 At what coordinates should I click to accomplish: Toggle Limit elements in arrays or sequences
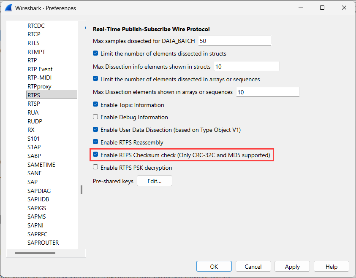point(95,79)
